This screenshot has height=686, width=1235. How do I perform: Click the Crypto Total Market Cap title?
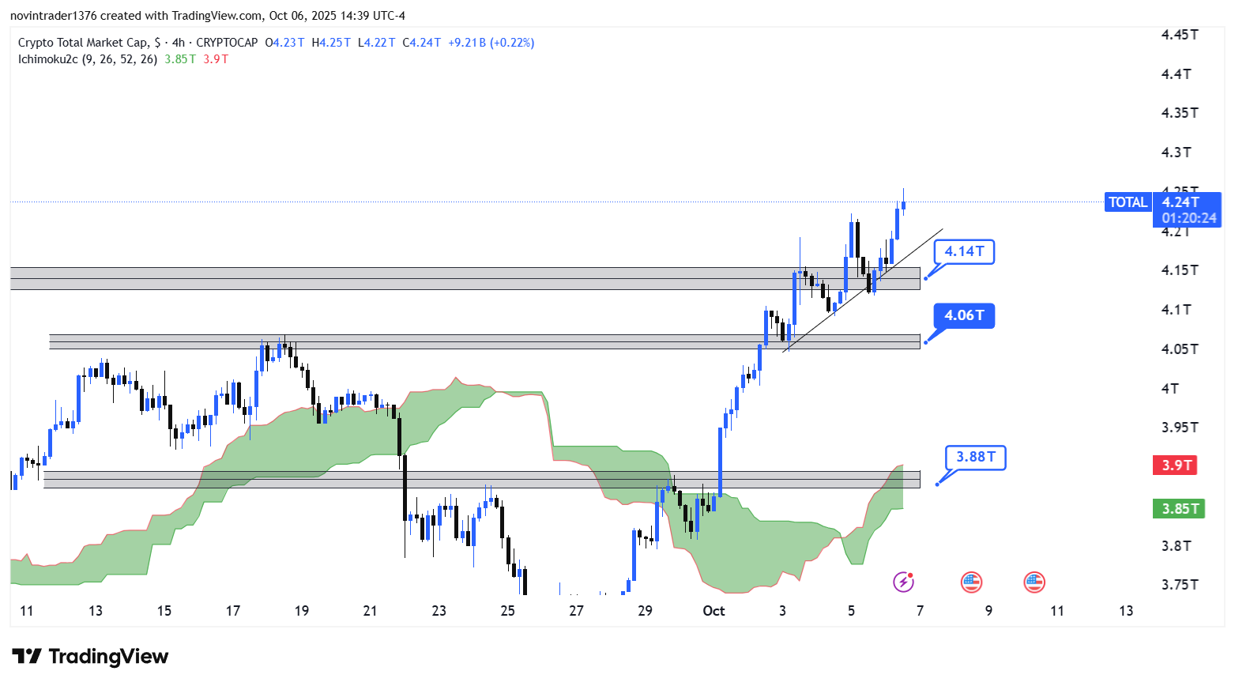click(x=82, y=43)
